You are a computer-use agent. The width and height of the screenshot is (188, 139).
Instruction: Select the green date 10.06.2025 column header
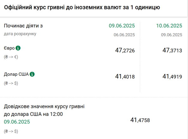[169, 26]
